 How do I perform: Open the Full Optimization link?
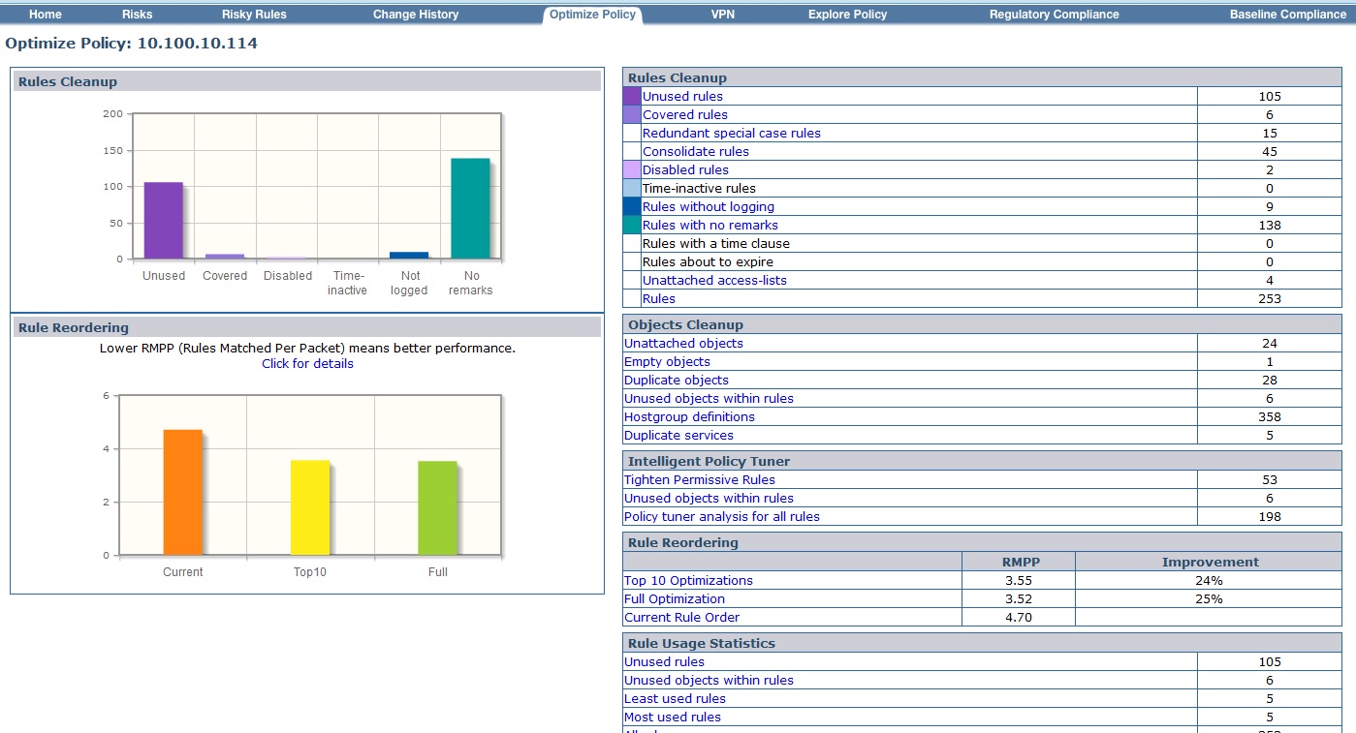674,598
